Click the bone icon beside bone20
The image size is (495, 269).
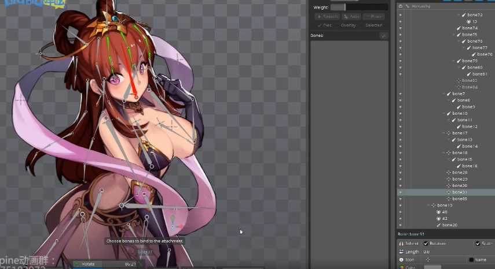438,225
